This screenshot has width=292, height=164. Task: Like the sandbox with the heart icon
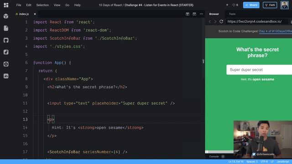click(x=234, y=5)
